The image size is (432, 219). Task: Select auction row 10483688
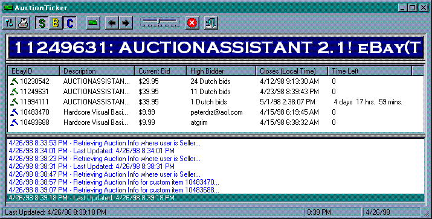coord(216,122)
